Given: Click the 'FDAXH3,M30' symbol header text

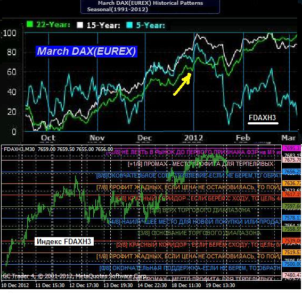Looking at the screenshot, I should coord(19,149).
